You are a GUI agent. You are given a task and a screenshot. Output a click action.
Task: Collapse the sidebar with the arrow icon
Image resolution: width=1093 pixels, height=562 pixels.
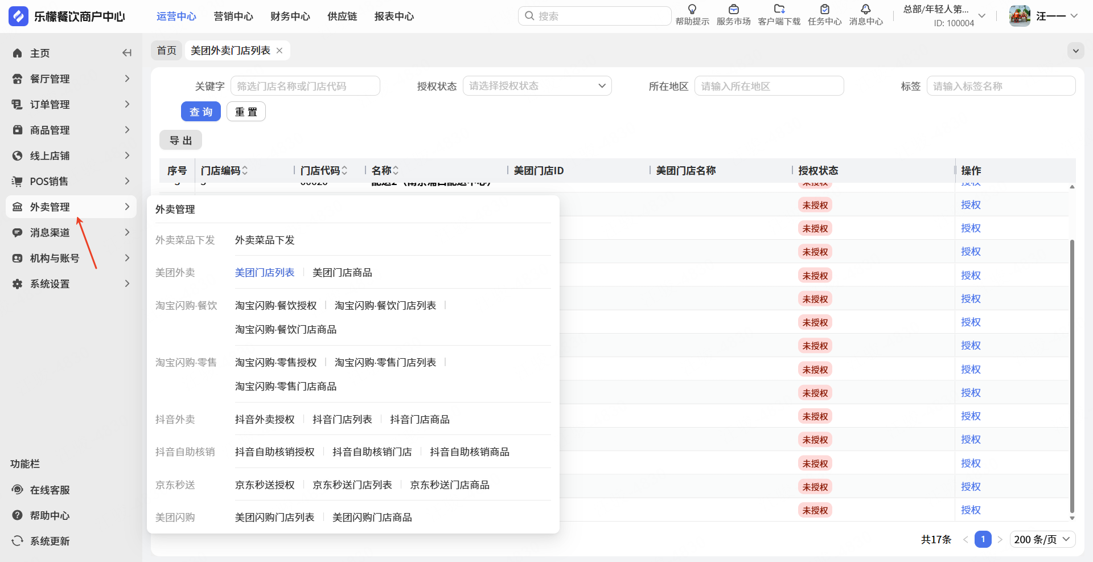127,53
